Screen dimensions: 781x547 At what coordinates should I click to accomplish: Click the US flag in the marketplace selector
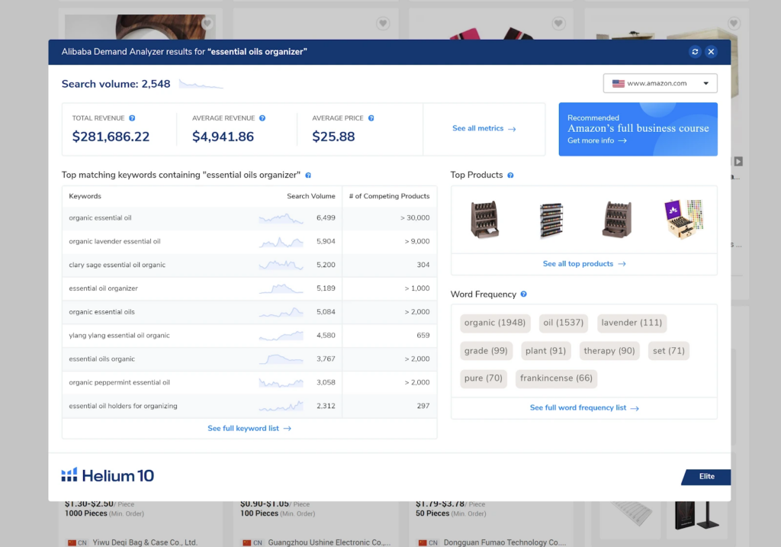[618, 83]
